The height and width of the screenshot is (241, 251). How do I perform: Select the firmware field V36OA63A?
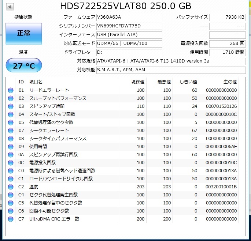pyautogui.click(x=129, y=17)
